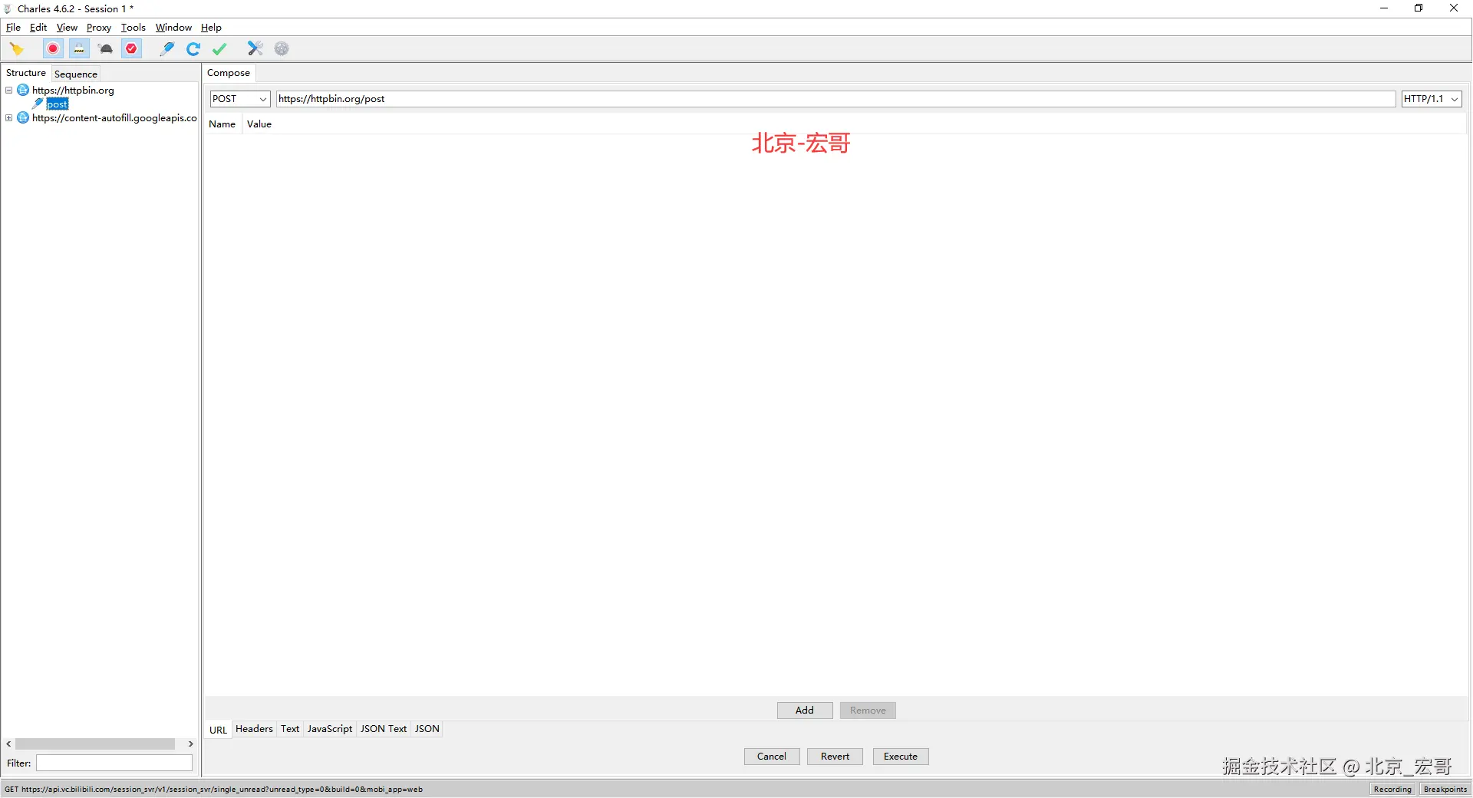Click the GET bilibili status bar text

click(x=213, y=790)
